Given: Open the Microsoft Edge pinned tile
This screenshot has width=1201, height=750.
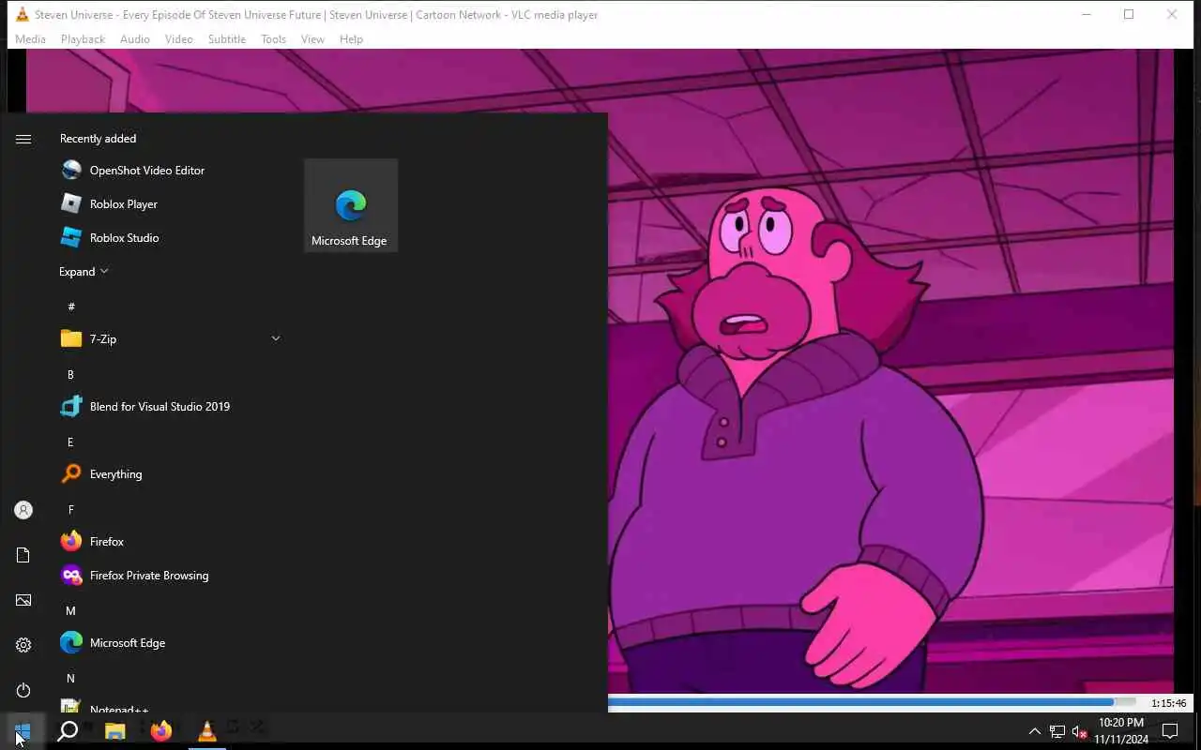Looking at the screenshot, I should 351,205.
